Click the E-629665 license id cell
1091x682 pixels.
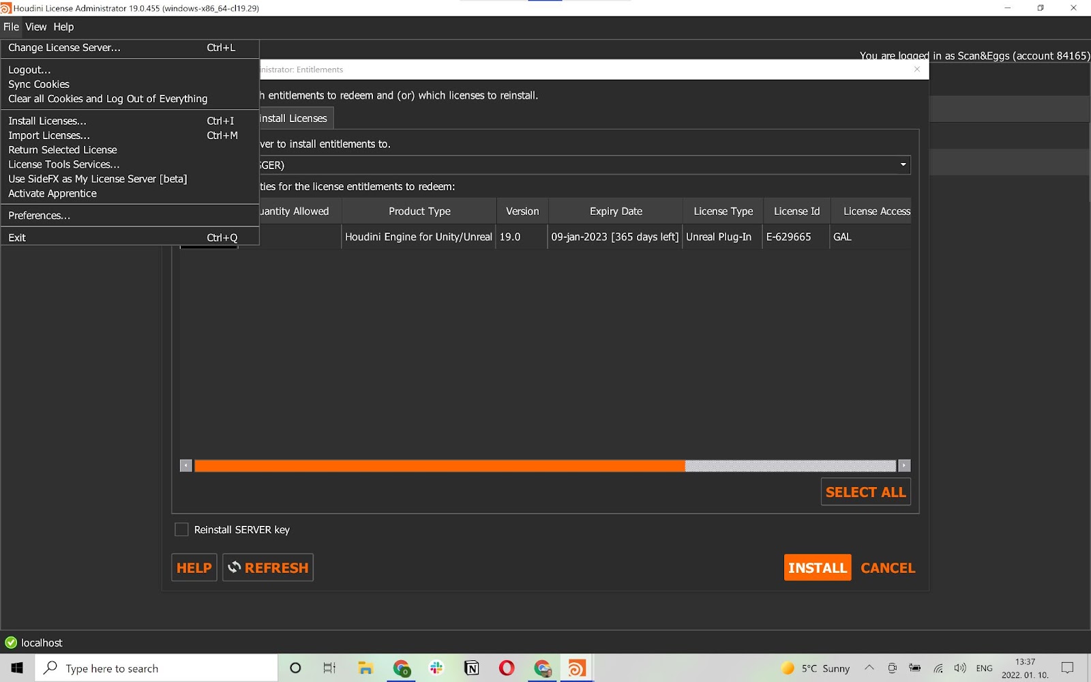point(796,237)
